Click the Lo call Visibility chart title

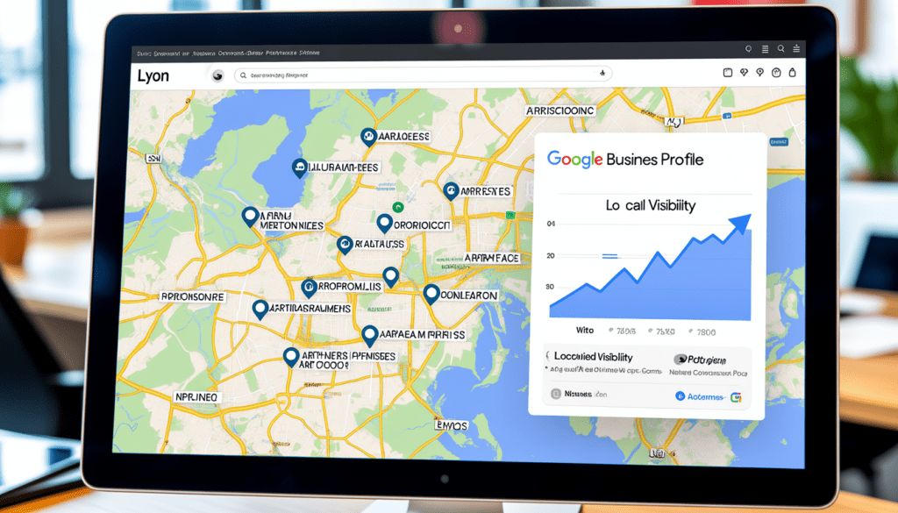point(651,205)
